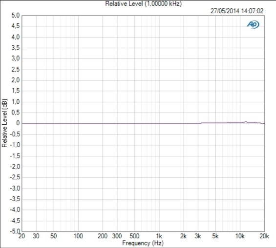Screen dimensions: 276x248
Task: Click the 2,5 value on level axis
Action: 16,69
